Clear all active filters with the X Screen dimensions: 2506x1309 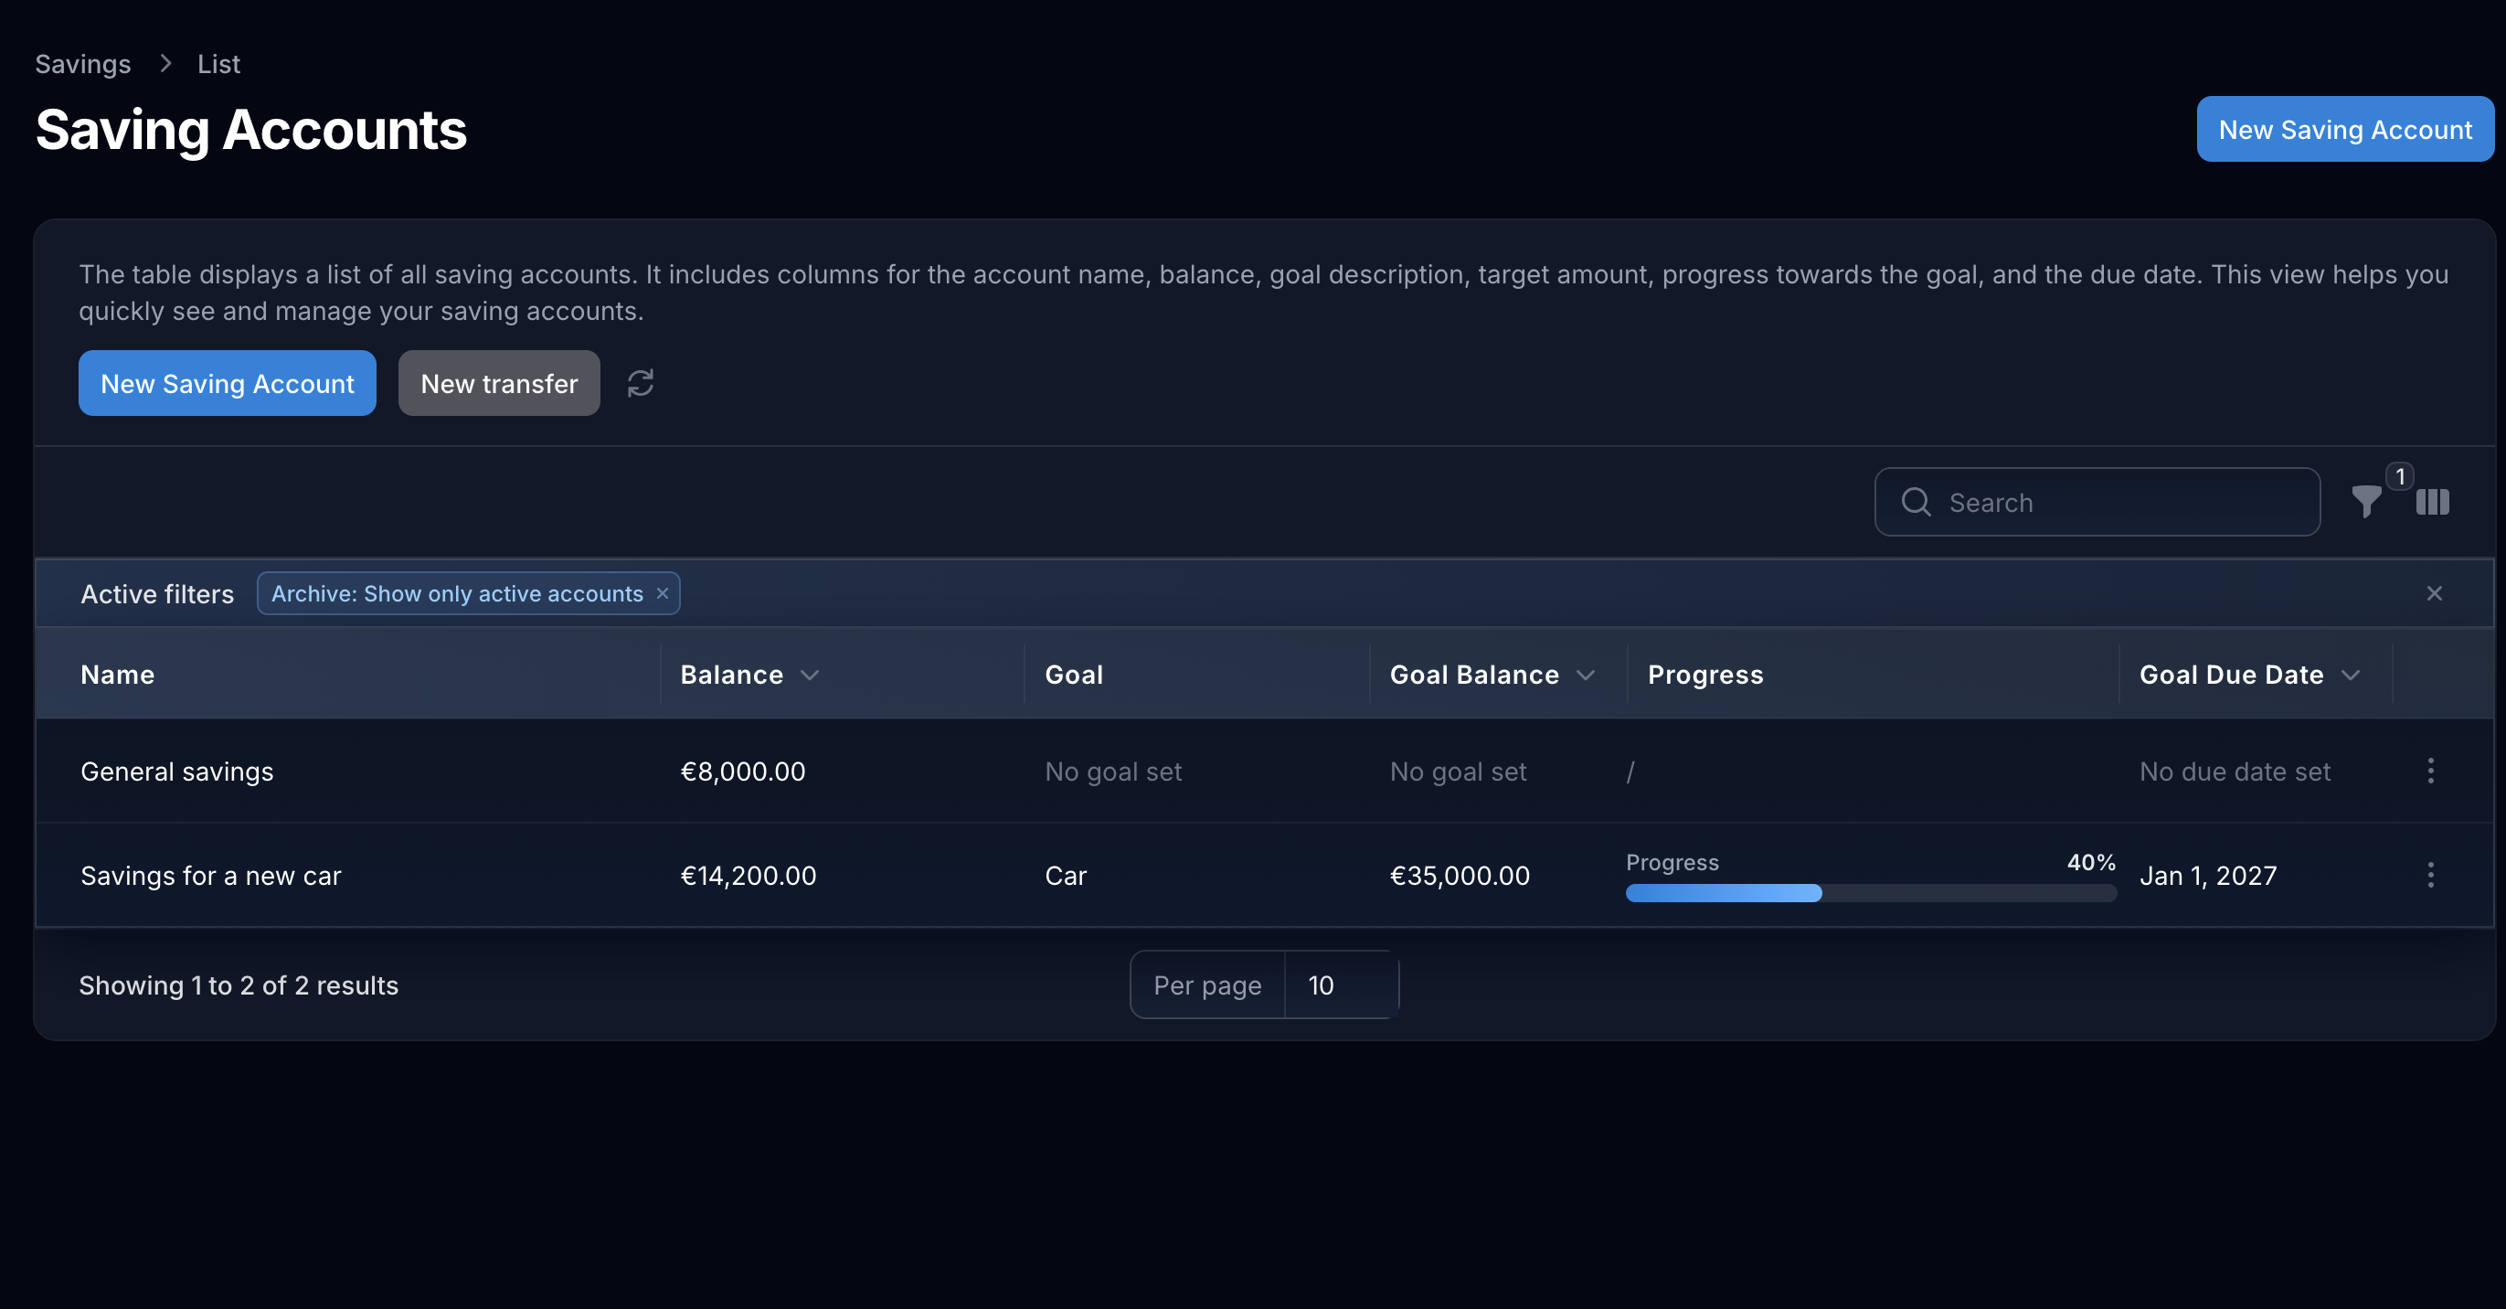coord(2434,592)
